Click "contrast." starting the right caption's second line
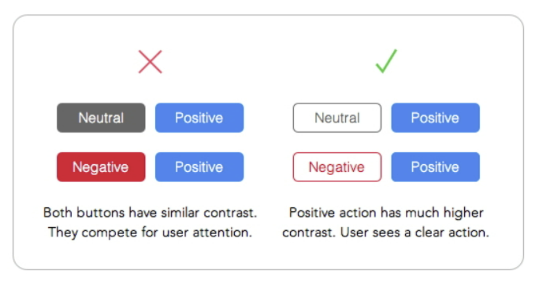 pyautogui.click(x=306, y=234)
